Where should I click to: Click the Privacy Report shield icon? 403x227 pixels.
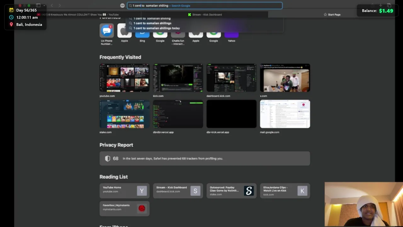(x=108, y=159)
